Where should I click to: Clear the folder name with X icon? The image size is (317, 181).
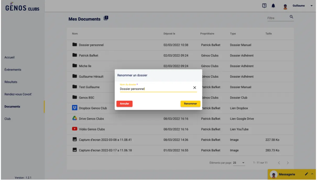[x=195, y=88]
